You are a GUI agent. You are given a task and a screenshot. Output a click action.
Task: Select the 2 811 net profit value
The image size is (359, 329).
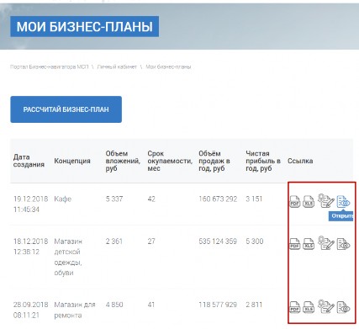(254, 305)
